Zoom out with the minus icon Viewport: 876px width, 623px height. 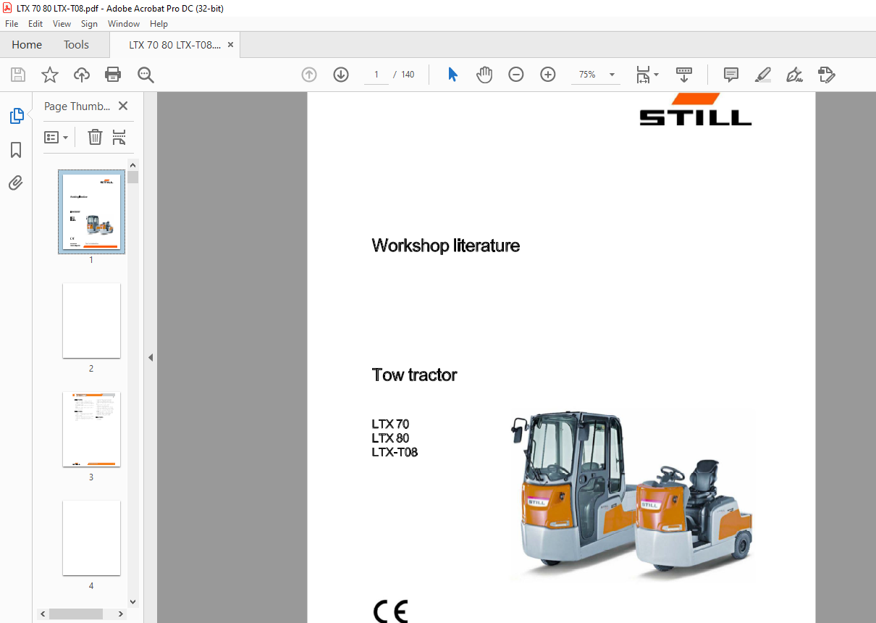pyautogui.click(x=516, y=75)
